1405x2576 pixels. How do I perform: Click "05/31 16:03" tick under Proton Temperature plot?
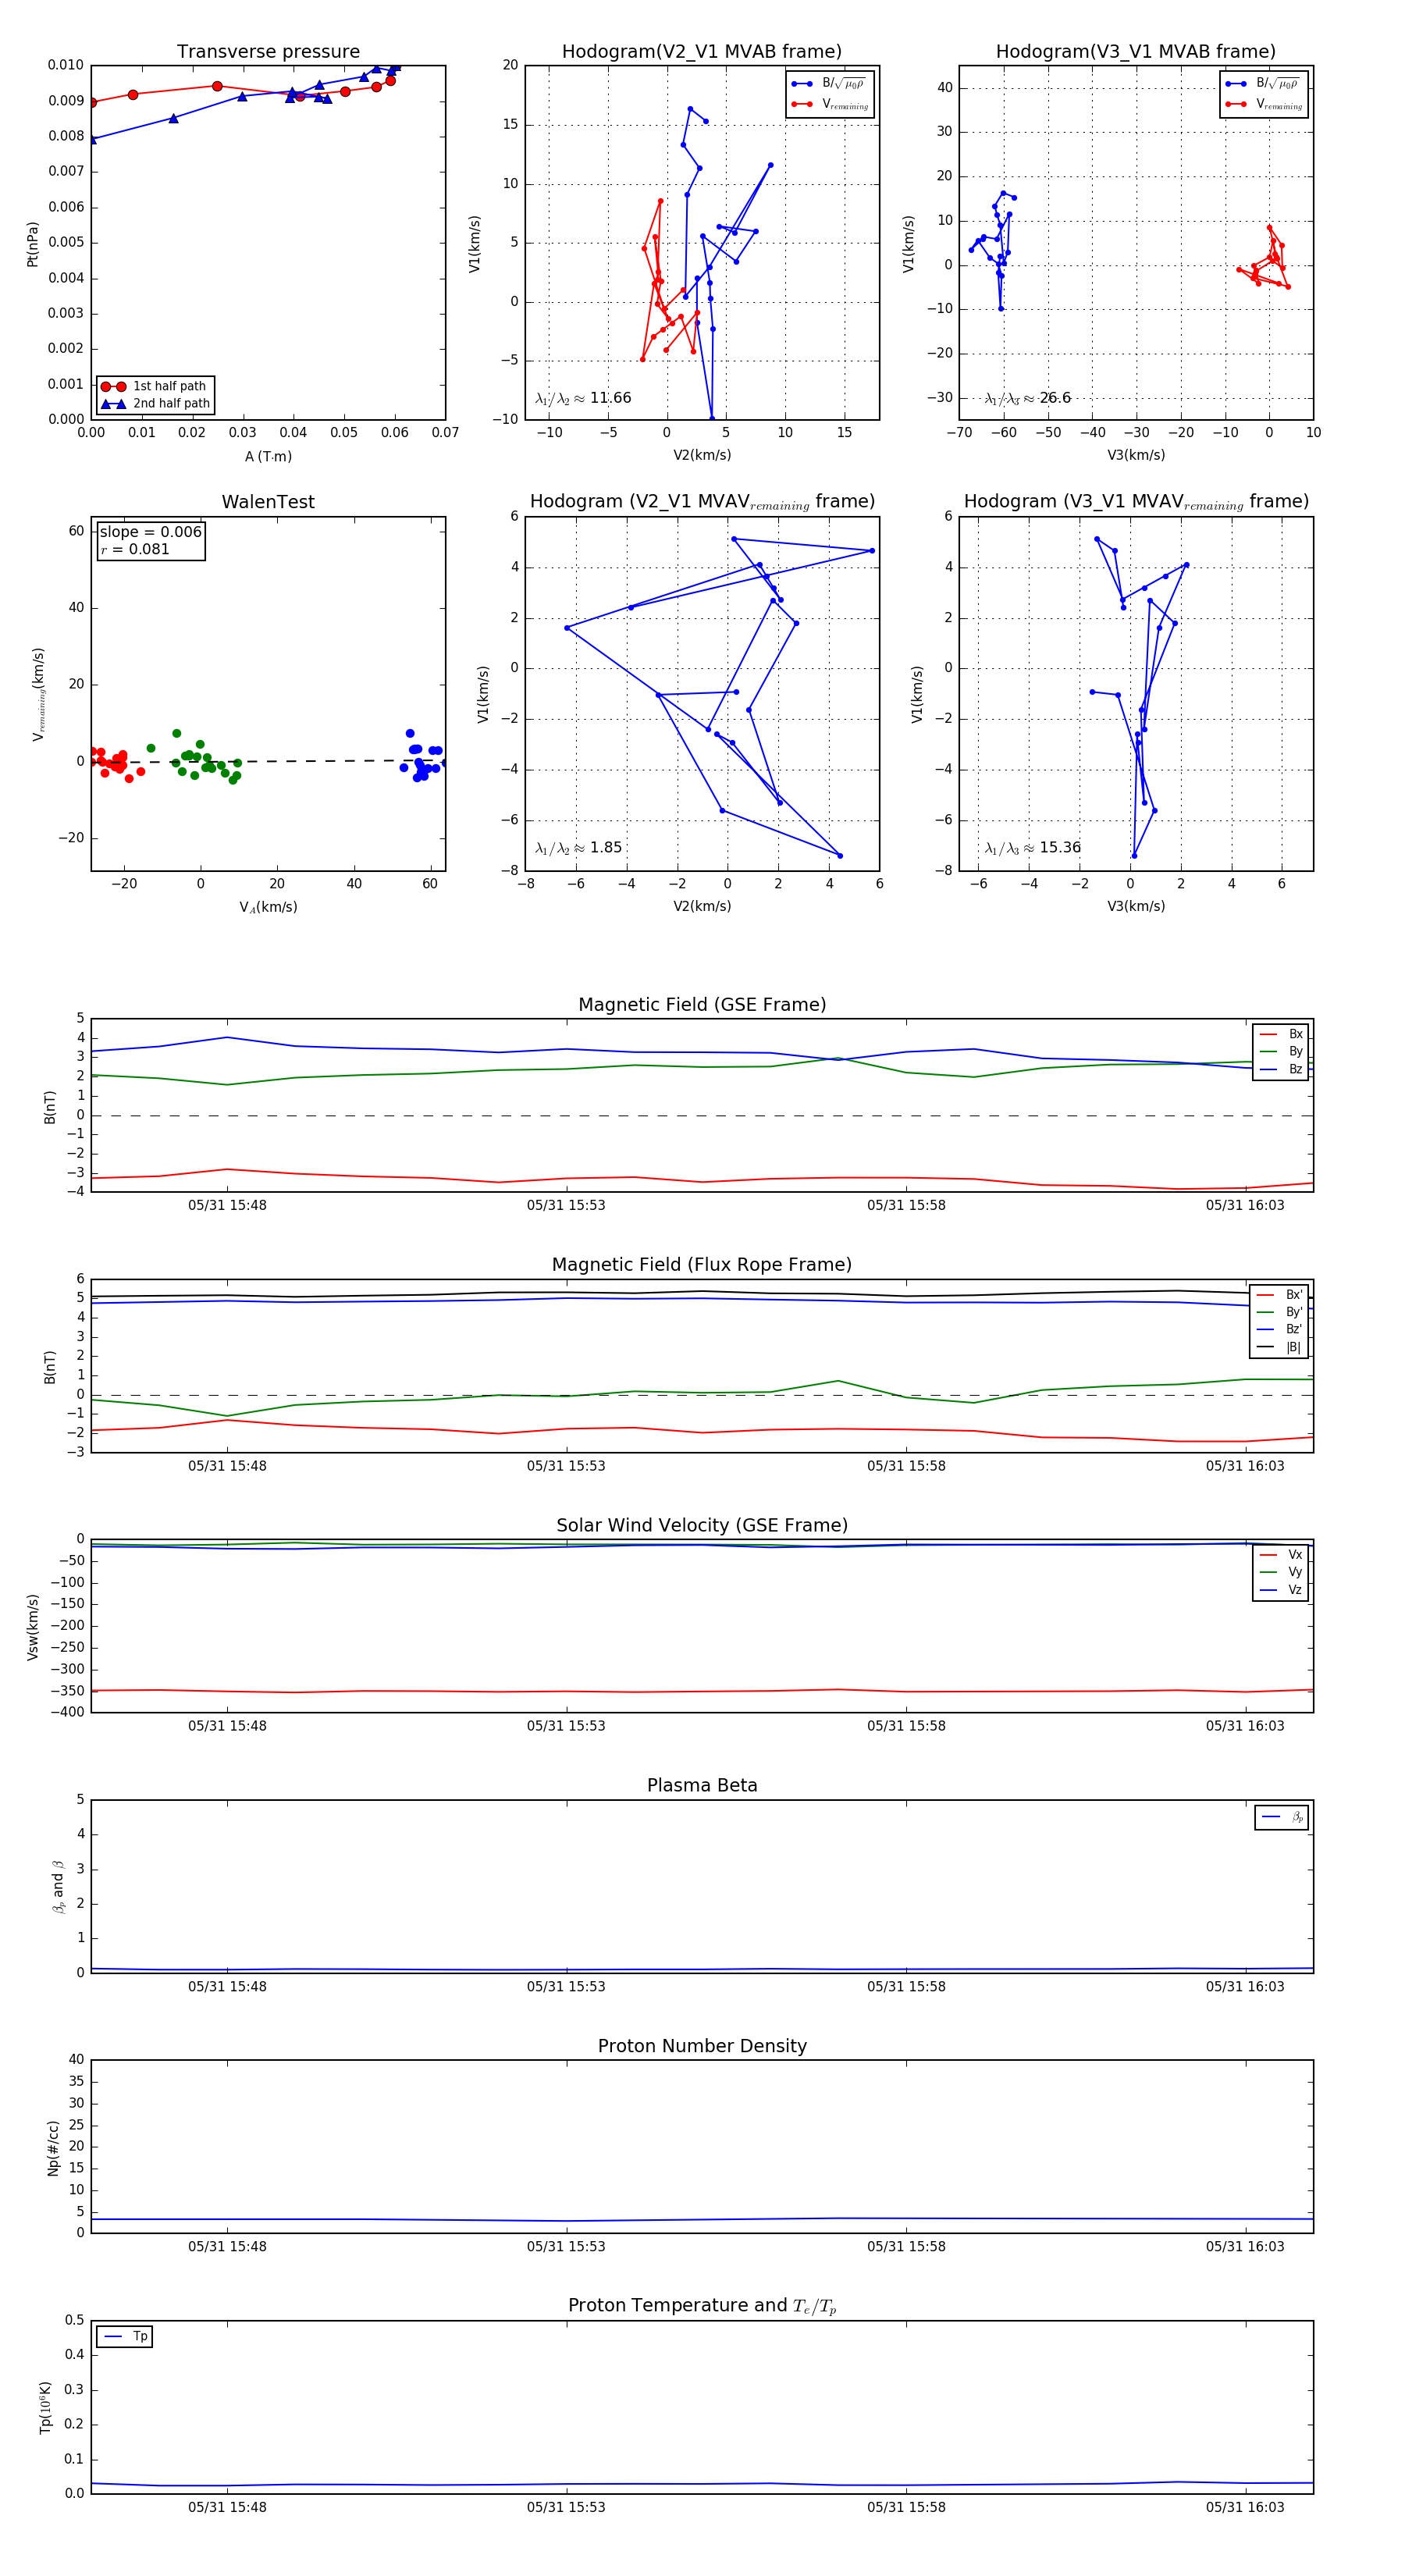pyautogui.click(x=1245, y=2507)
